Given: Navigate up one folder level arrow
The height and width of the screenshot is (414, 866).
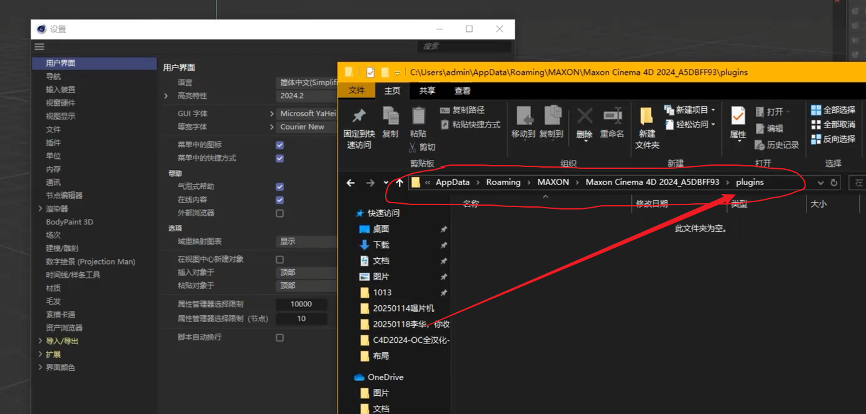Looking at the screenshot, I should click(x=399, y=183).
